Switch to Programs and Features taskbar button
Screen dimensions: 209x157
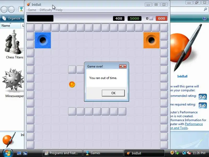(62, 153)
